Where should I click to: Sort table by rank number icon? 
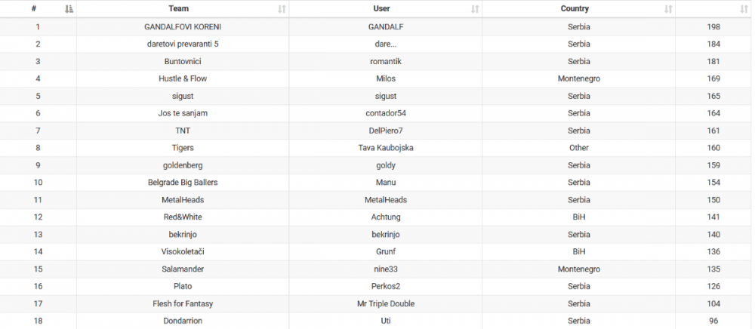(x=69, y=9)
